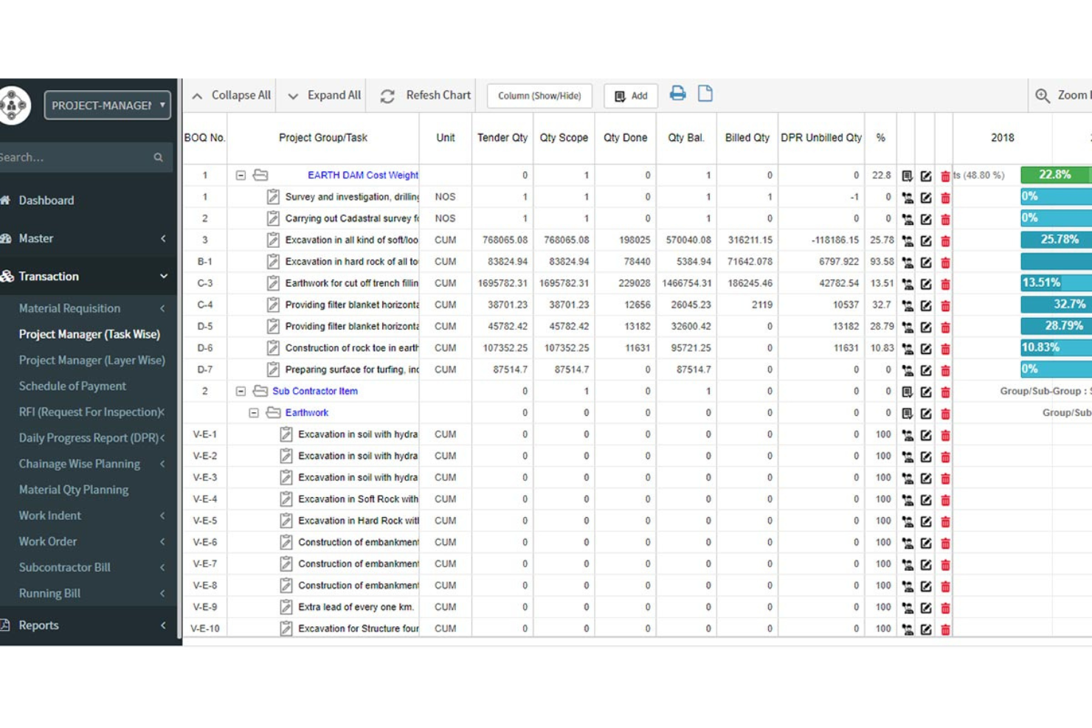Edit the D-7 Preparing surface for turfing task

click(x=926, y=370)
